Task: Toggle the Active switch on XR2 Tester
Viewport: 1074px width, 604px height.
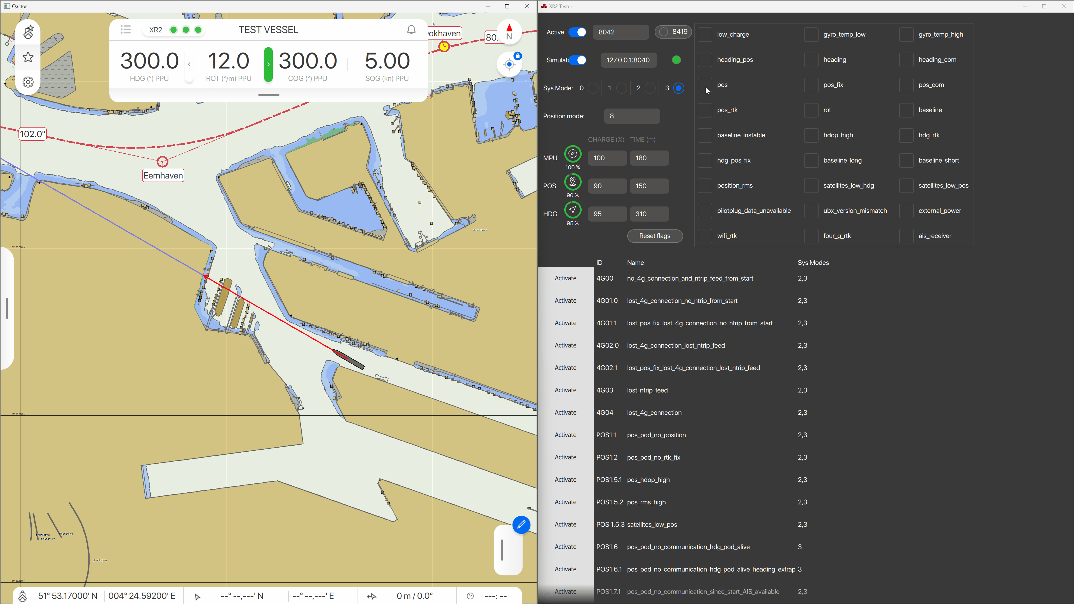Action: tap(578, 32)
